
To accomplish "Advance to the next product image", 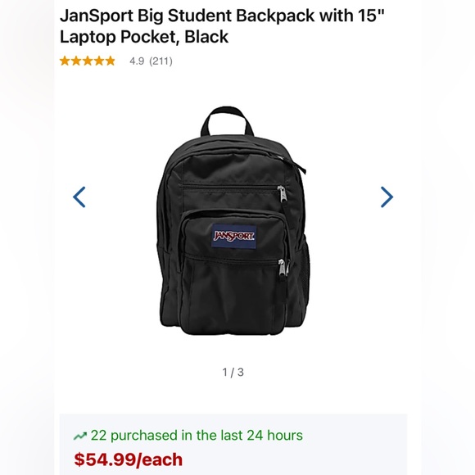I will tap(387, 197).
